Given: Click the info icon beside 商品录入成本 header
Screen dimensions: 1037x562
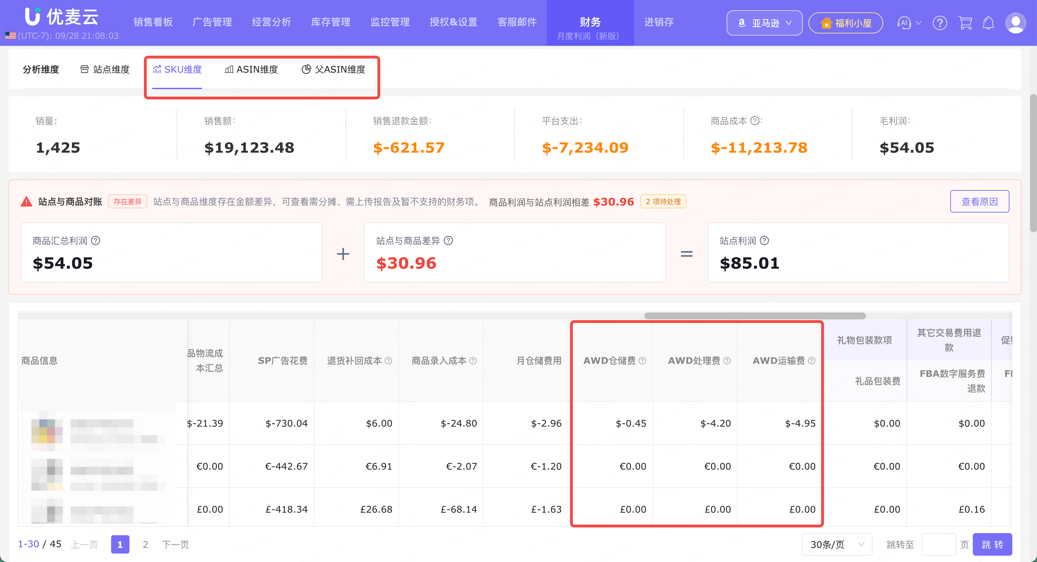Looking at the screenshot, I should click(x=473, y=361).
